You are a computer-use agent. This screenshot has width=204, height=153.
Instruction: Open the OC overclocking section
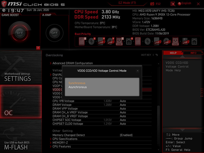(x=21, y=102)
